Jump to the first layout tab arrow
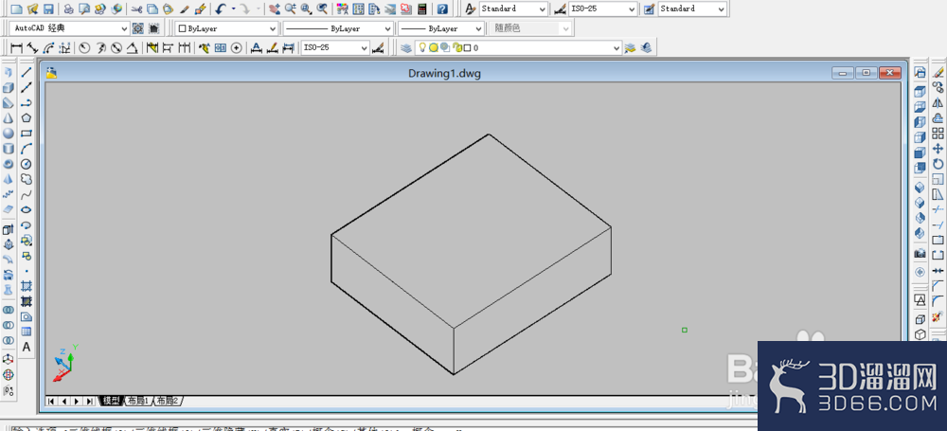Viewport: 947px width, 431px height. [x=51, y=401]
